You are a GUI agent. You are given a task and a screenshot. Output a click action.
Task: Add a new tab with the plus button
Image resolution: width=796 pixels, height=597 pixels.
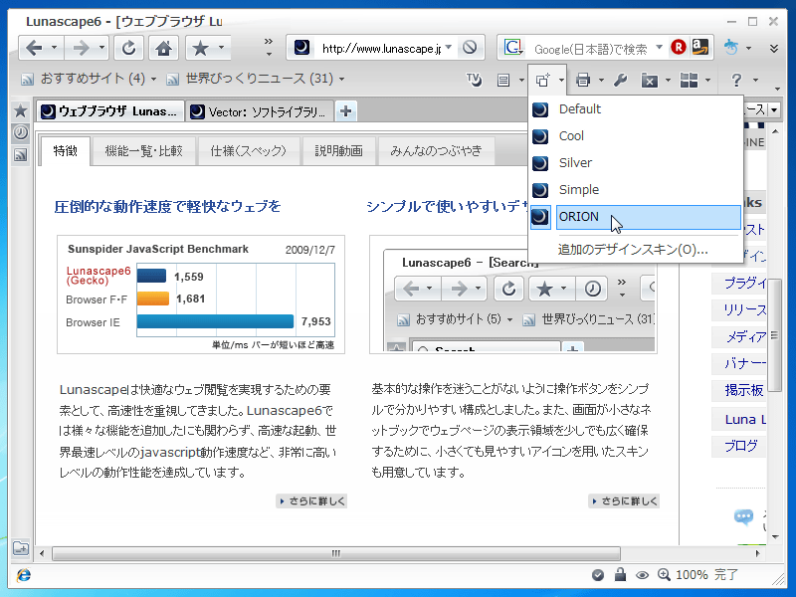point(345,111)
